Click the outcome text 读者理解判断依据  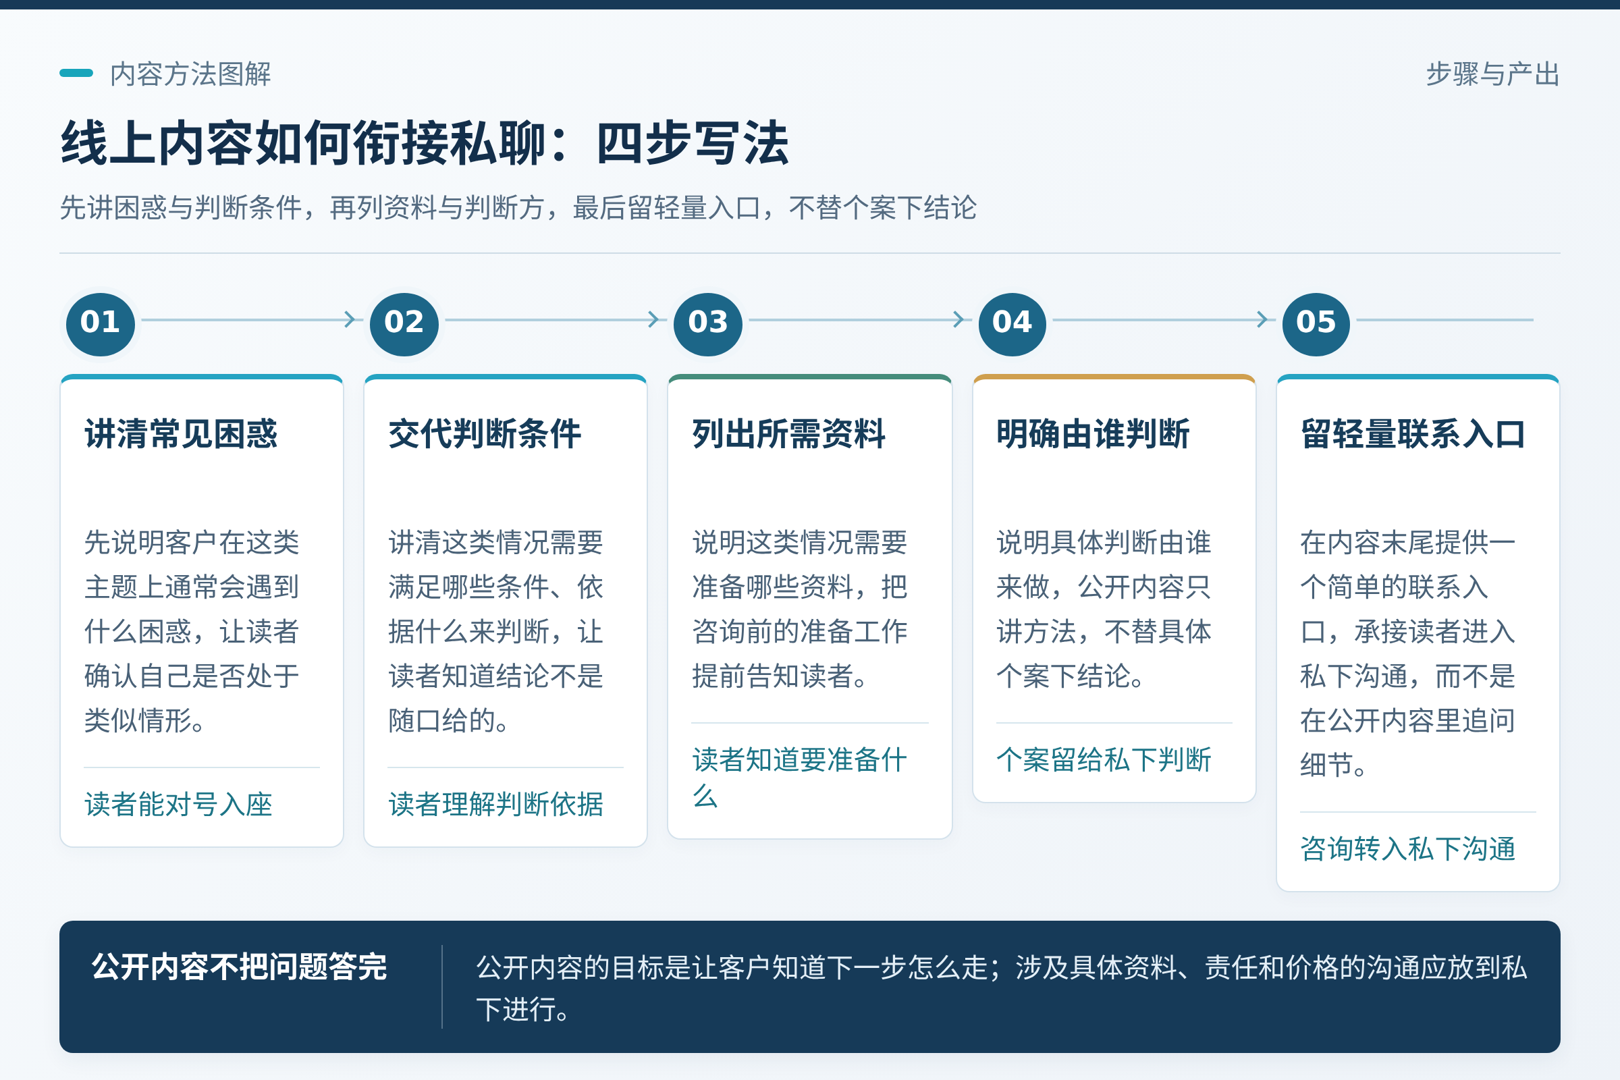pos(496,805)
